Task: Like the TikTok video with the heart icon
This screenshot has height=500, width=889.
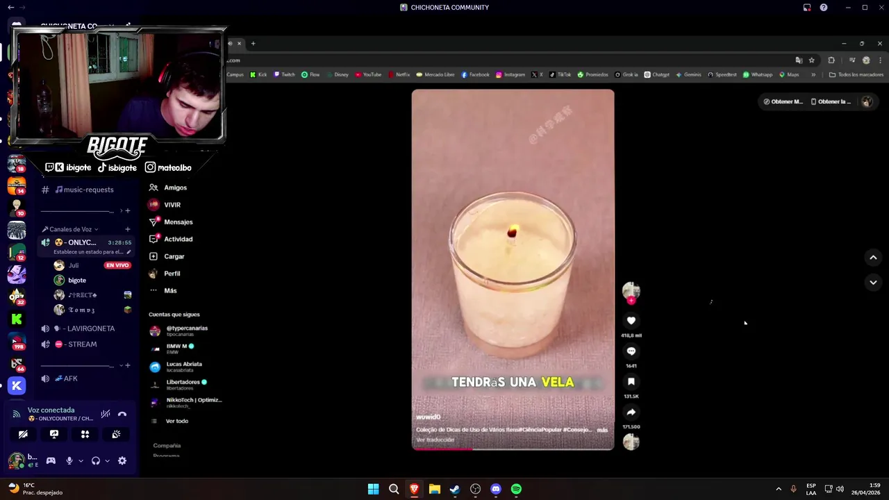Action: point(631,321)
